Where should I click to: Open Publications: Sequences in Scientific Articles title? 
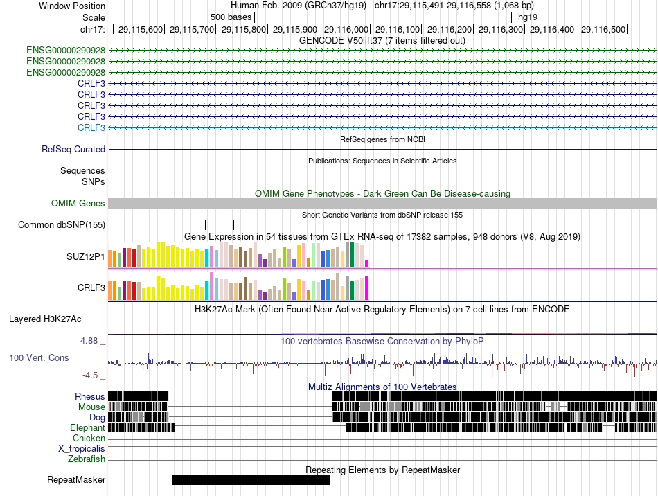pos(382,161)
